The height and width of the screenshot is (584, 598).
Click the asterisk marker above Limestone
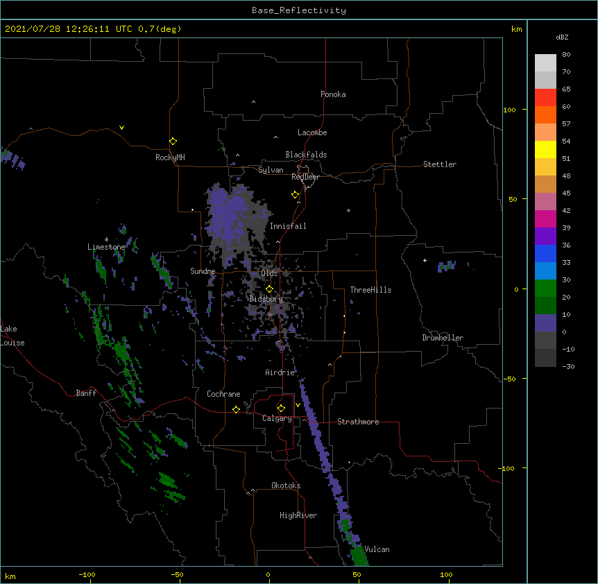click(x=106, y=239)
